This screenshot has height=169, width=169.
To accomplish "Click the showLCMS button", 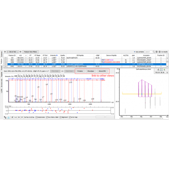I will coord(102,71).
